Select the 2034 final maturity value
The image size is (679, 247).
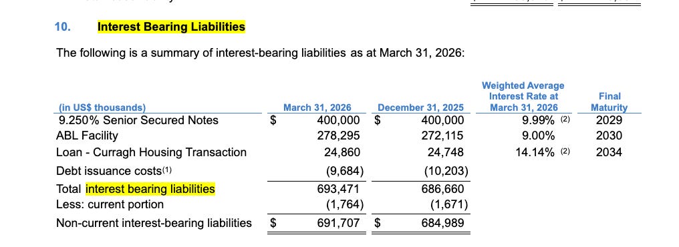(x=609, y=152)
